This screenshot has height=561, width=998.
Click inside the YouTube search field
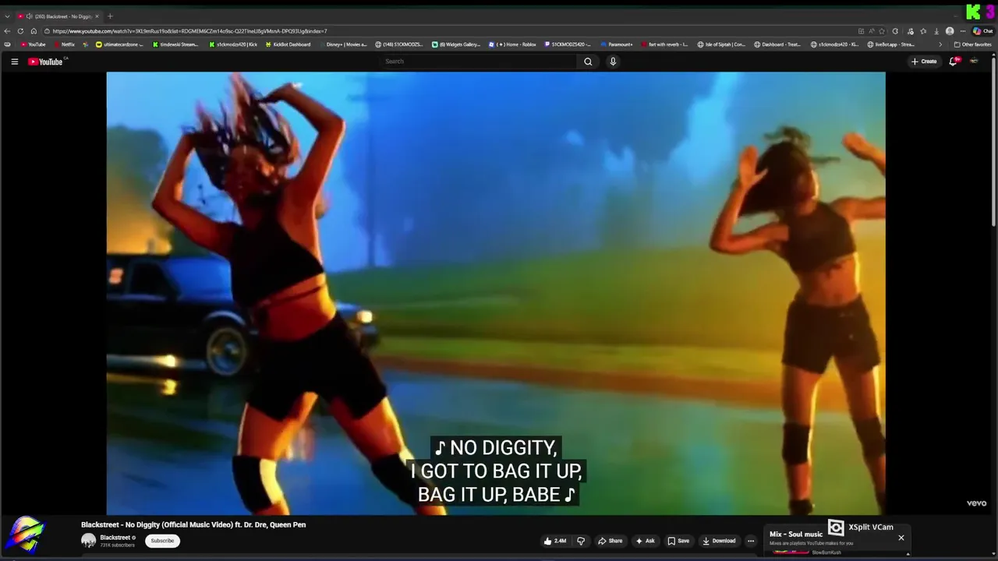477,62
